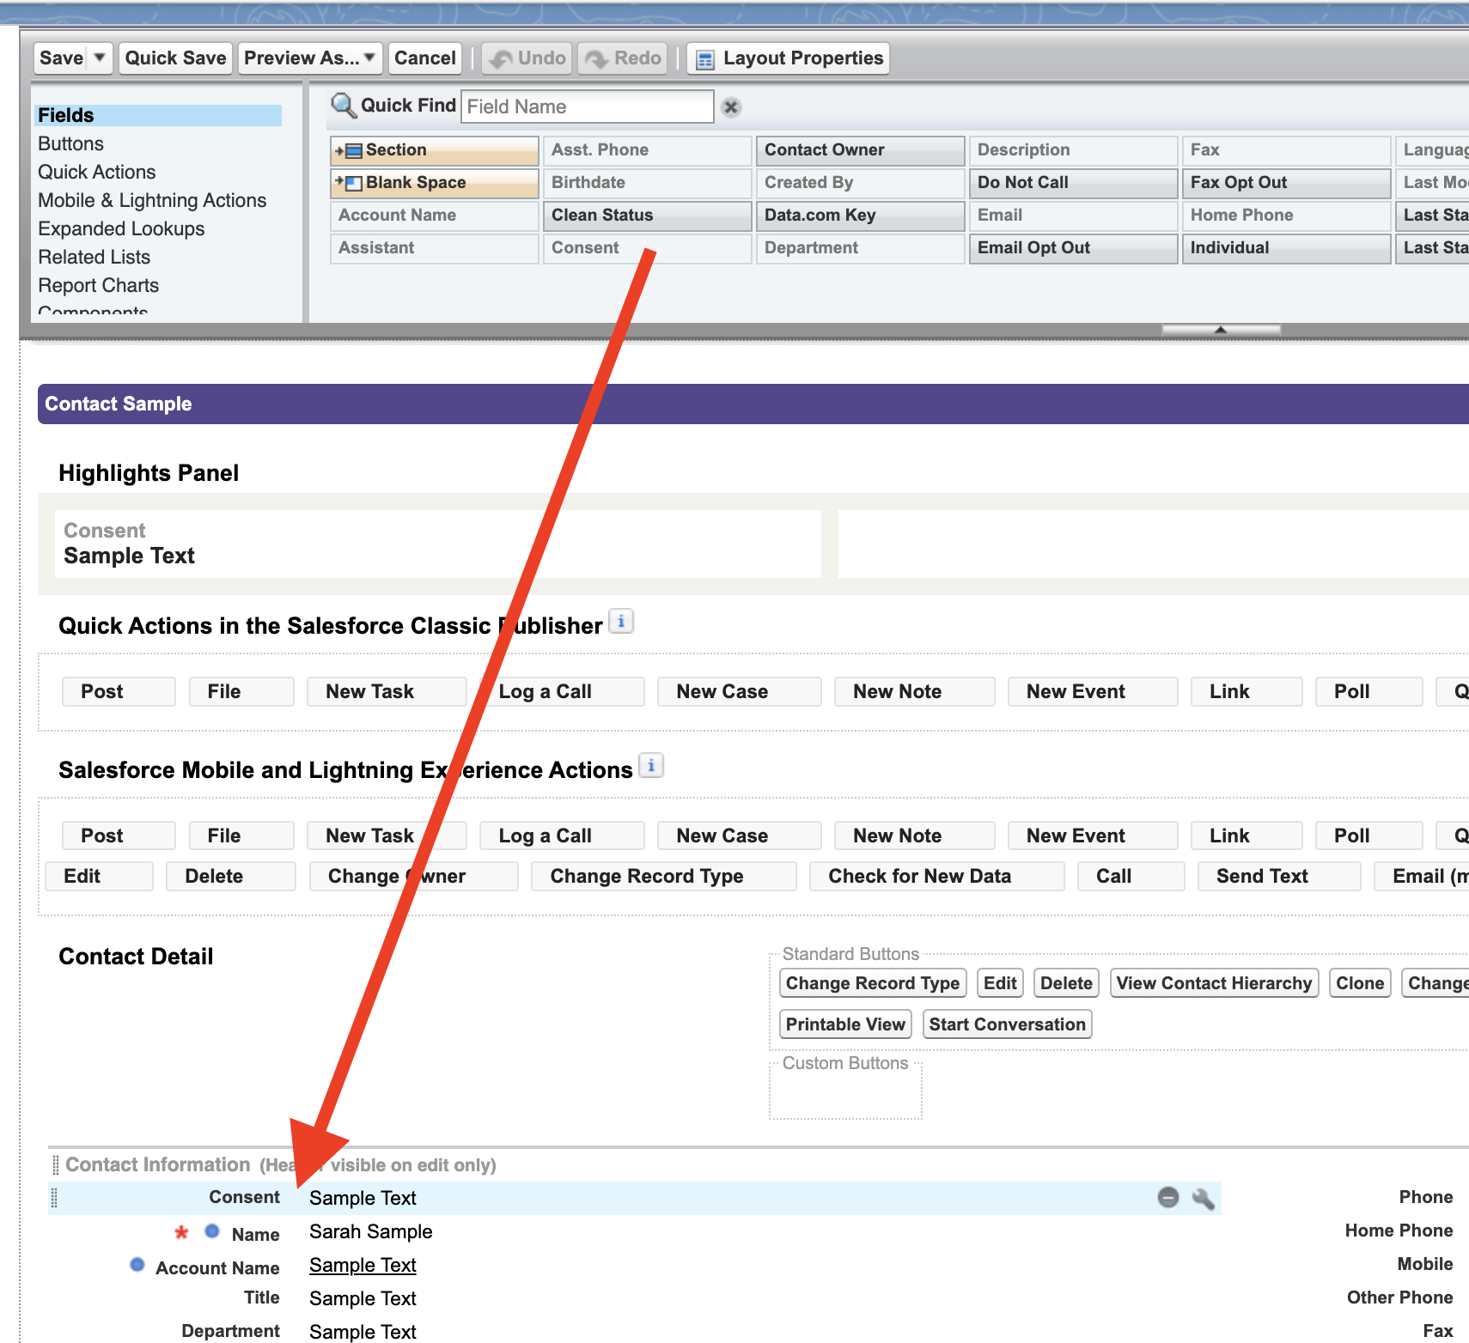Click the Save button

point(61,58)
